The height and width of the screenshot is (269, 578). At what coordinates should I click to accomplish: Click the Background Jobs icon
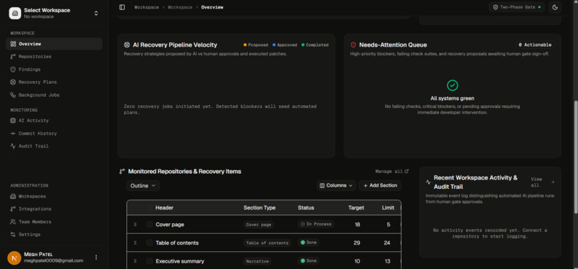[13, 95]
